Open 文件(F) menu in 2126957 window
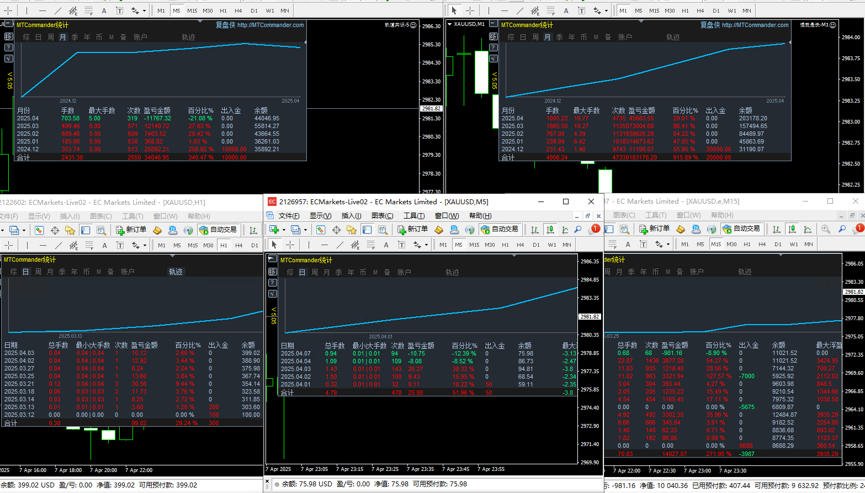 289,216
